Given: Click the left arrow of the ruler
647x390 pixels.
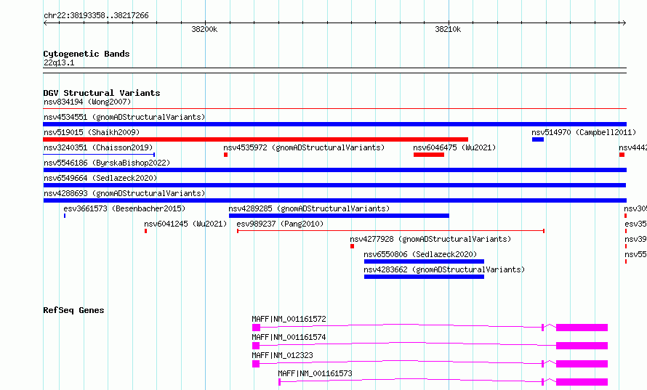Looking at the screenshot, I should 45,23.
